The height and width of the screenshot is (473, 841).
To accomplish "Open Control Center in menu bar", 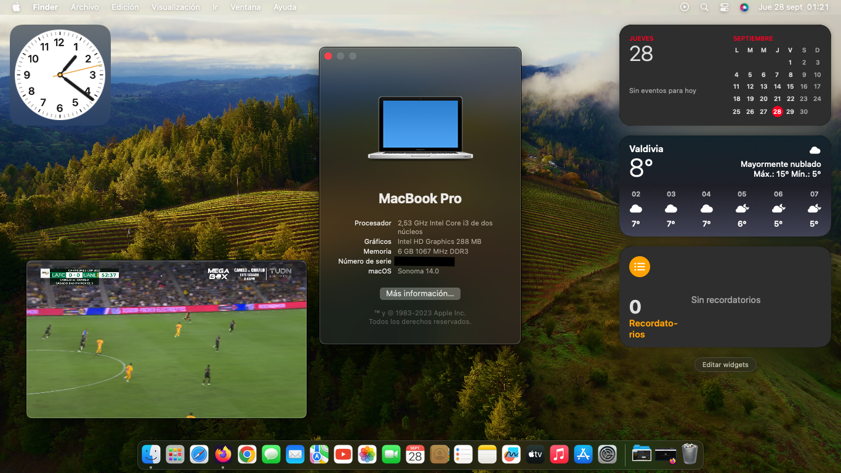I will [724, 7].
